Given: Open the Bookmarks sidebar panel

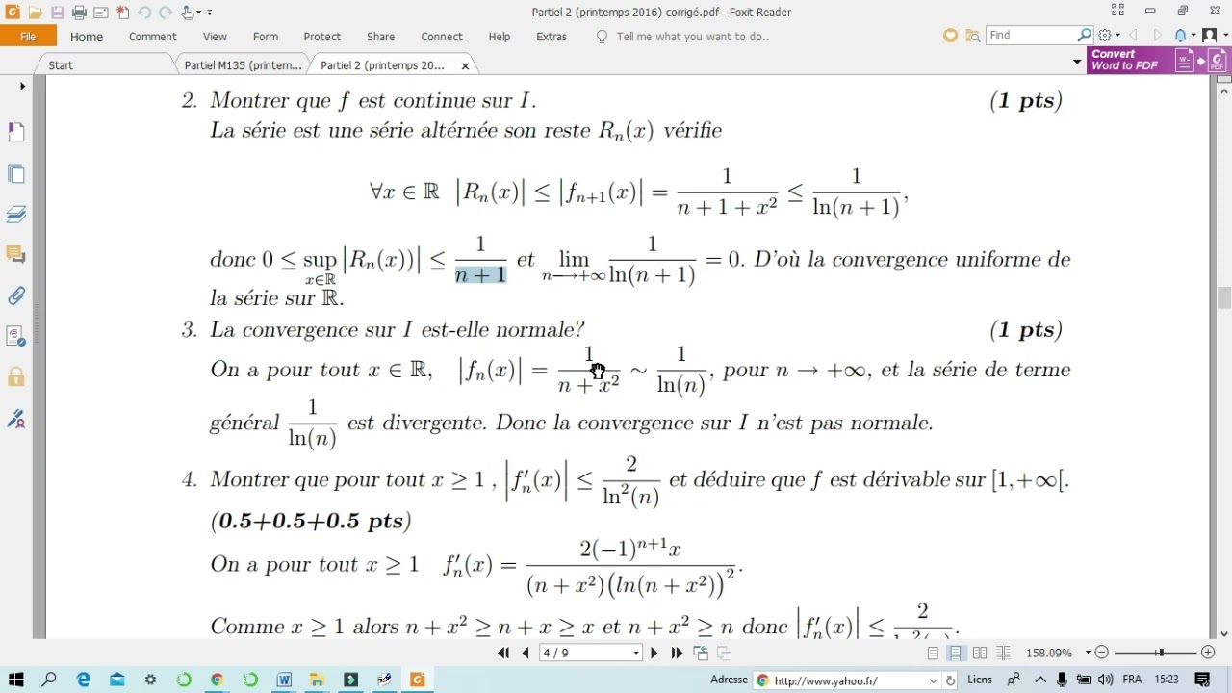Looking at the screenshot, I should pyautogui.click(x=16, y=132).
